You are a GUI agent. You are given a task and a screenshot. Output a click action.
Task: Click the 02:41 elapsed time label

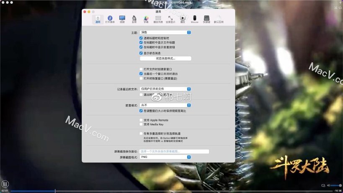5,191
